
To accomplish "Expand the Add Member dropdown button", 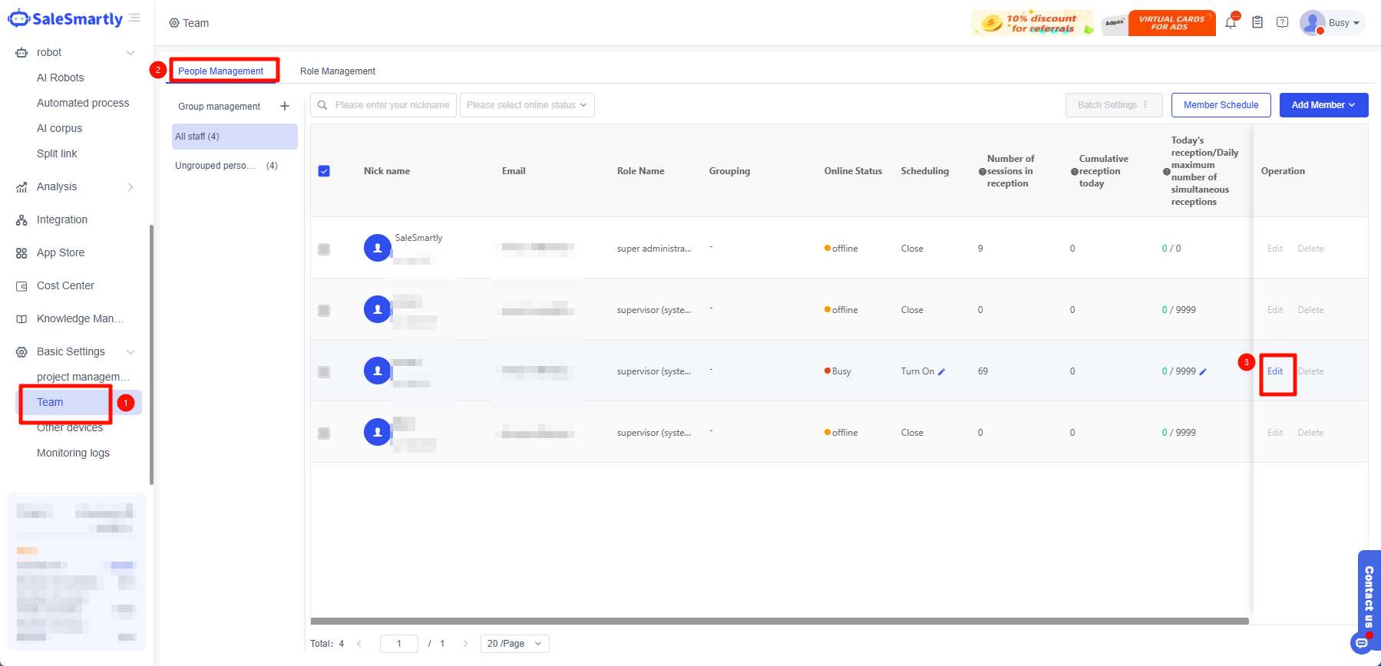I will click(x=1323, y=105).
